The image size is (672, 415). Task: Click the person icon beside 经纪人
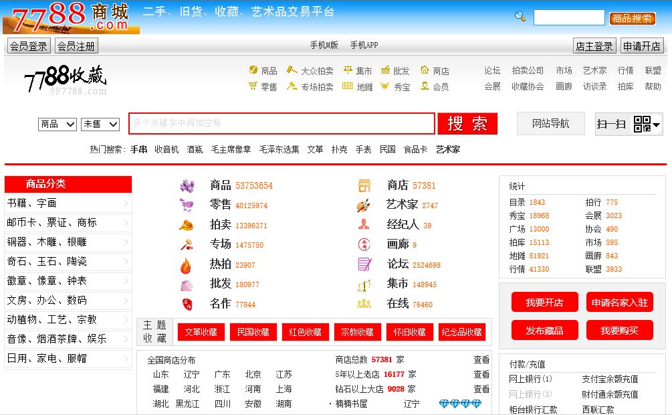tap(364, 224)
